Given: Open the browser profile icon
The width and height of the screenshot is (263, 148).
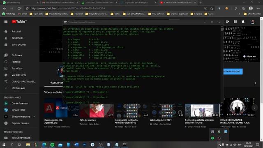Looking at the screenshot, I should [x=251, y=8].
